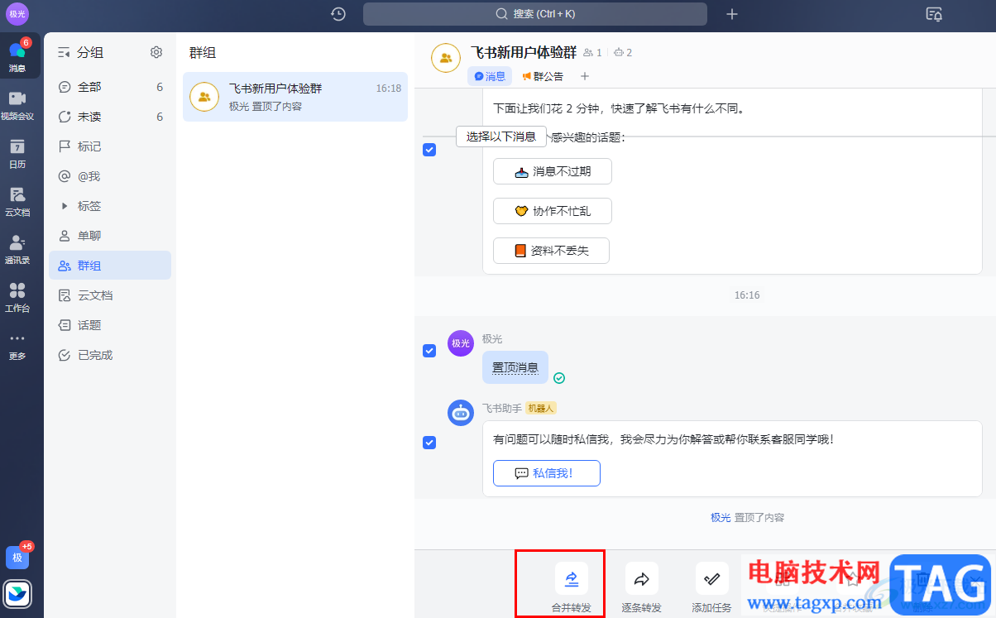Switch to 消息 tab in chat

pyautogui.click(x=490, y=76)
